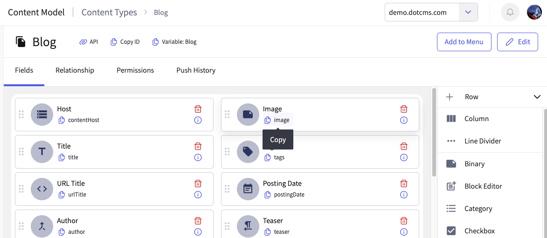
Task: Copy the urlTitle variable name
Action: 62,195
